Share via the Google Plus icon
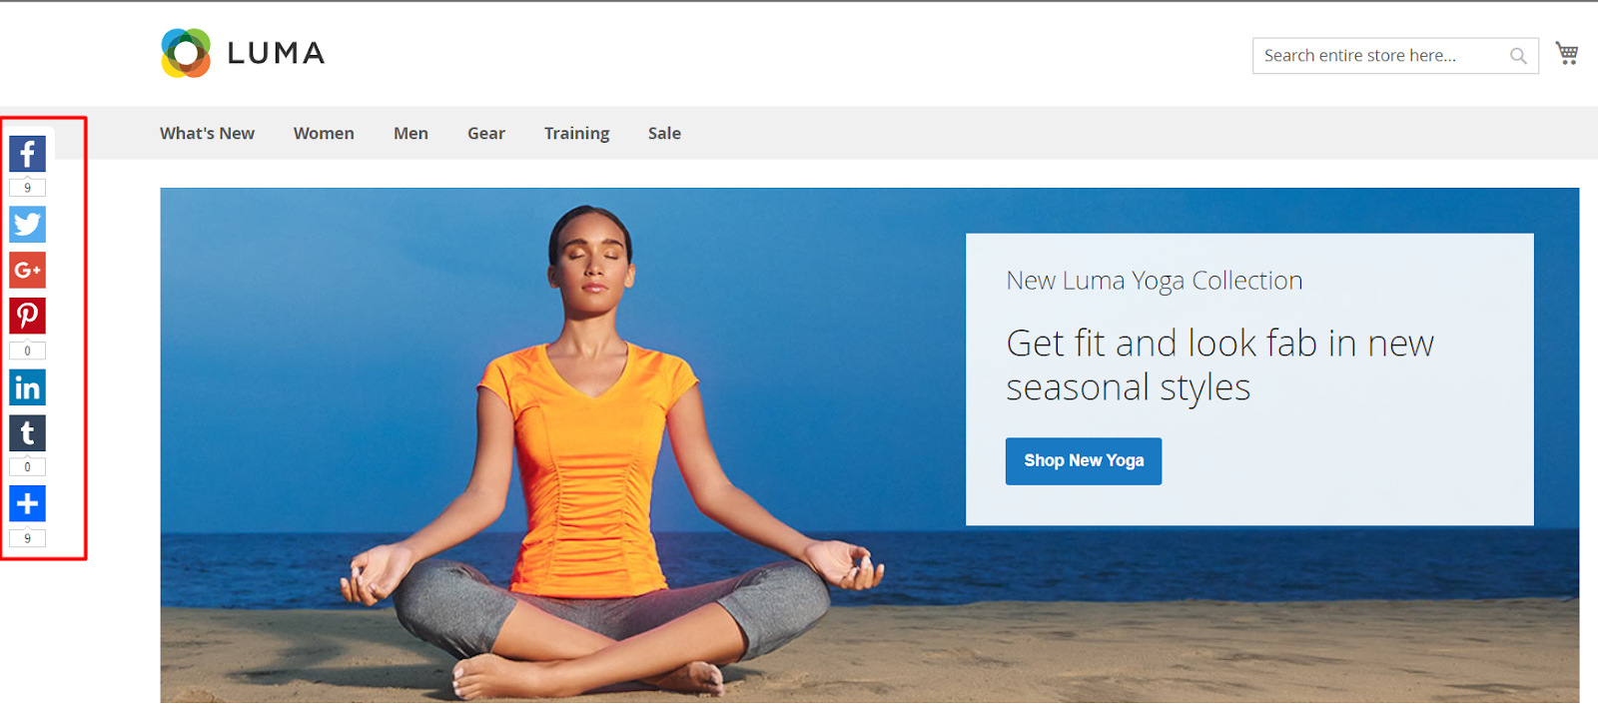The width and height of the screenshot is (1598, 715). (28, 270)
